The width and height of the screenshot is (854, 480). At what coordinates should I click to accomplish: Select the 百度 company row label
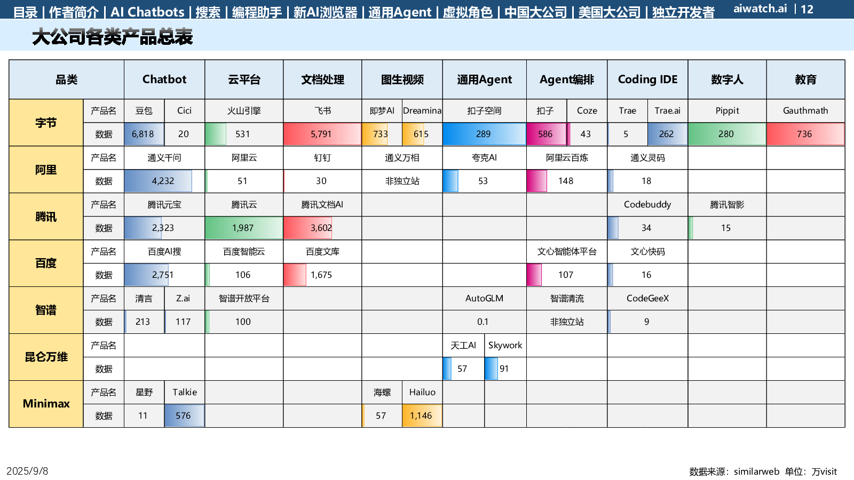pos(46,263)
